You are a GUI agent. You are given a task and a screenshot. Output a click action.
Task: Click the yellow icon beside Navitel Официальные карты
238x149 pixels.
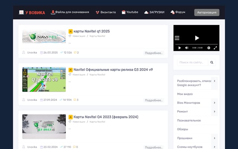click(x=70, y=70)
